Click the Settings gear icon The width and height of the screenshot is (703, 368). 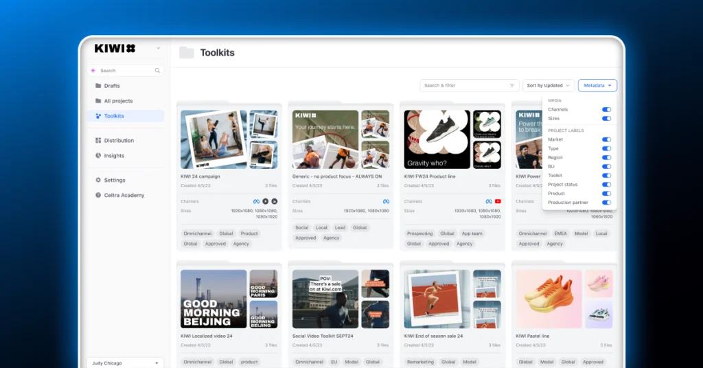98,180
